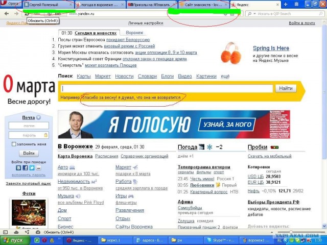
Task: Click the Я голосую banner
Action: point(174,125)
